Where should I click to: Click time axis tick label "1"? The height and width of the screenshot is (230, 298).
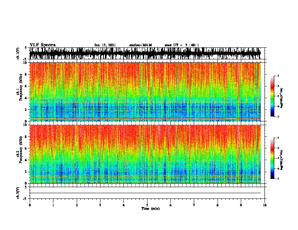pyautogui.click(x=53, y=205)
